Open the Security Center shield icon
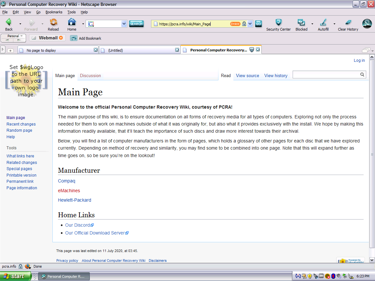Image resolution: width=375 pixels, height=281 pixels. point(278,22)
